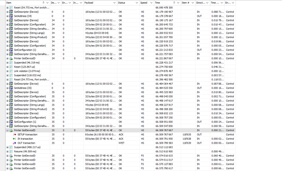
Task: Click the Item column header label
Action: [9, 3]
